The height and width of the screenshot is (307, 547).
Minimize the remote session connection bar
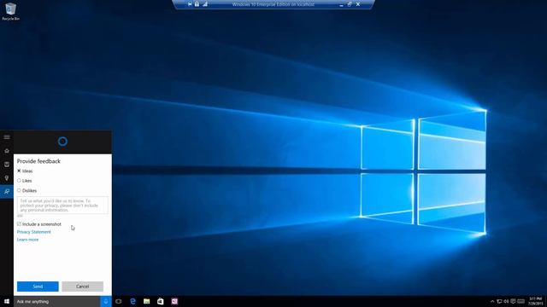(x=341, y=5)
